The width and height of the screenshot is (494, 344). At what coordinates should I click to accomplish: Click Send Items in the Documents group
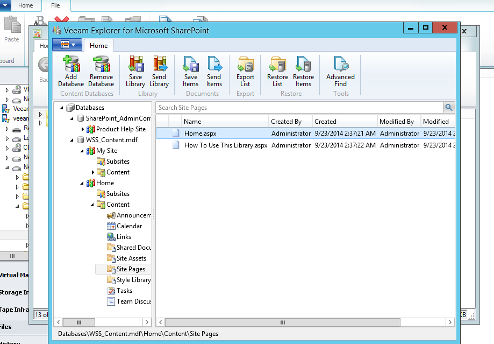point(214,71)
